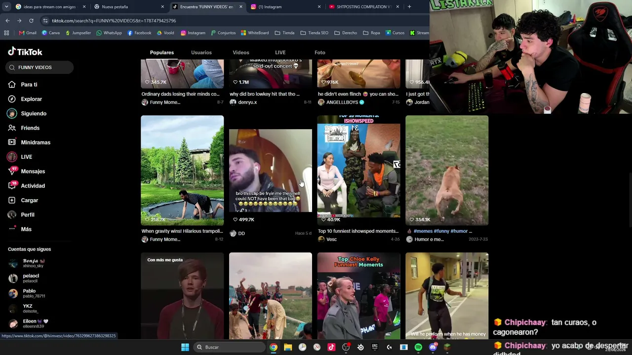The image size is (632, 355).
Task: Open Perfil in the TikTok sidebar
Action: click(28, 215)
